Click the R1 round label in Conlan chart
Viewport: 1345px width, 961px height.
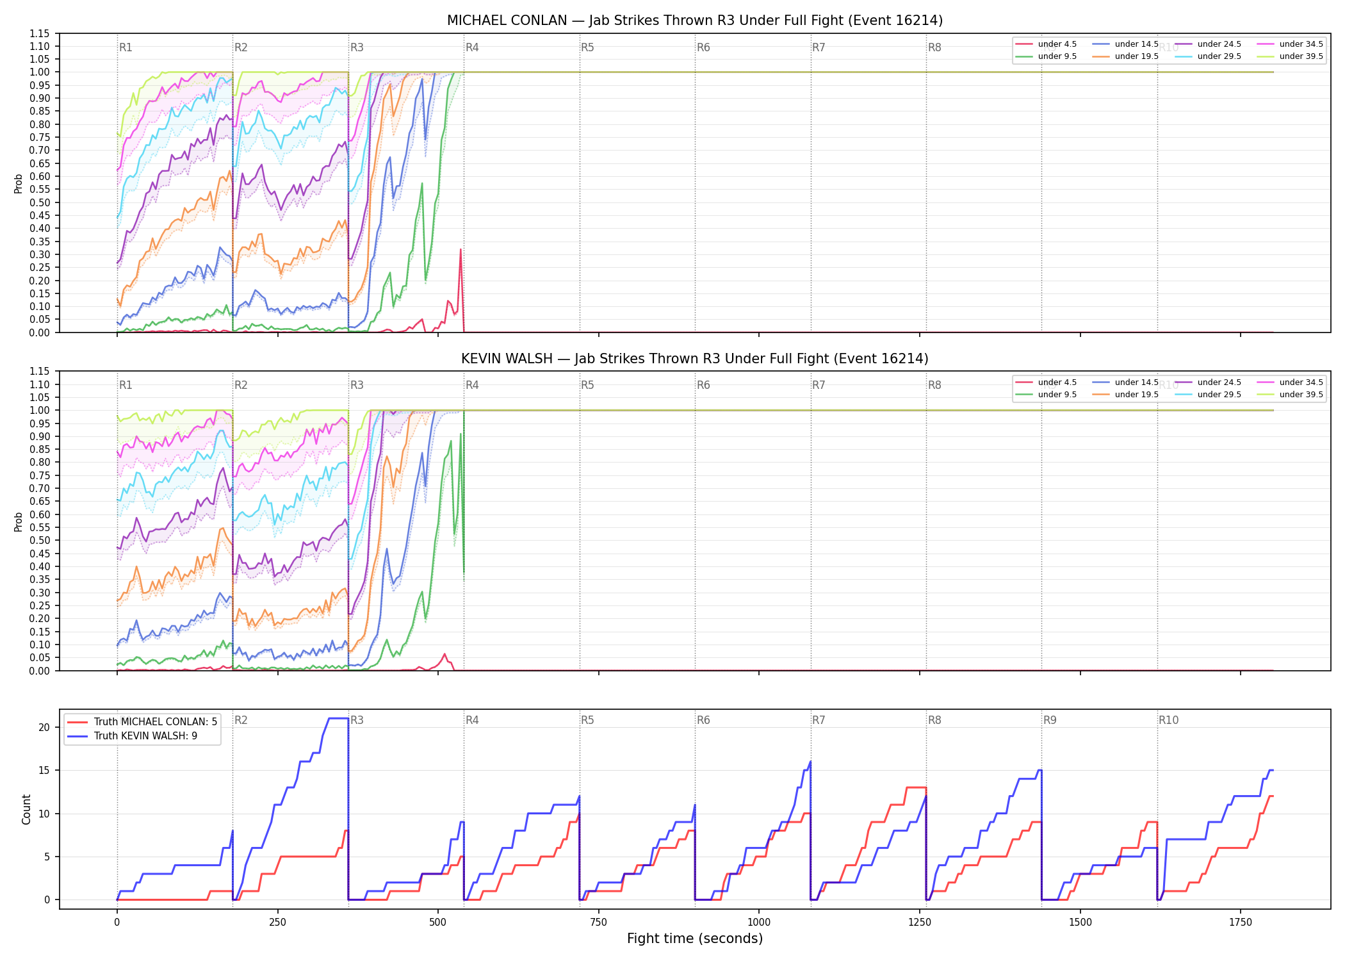pos(126,47)
